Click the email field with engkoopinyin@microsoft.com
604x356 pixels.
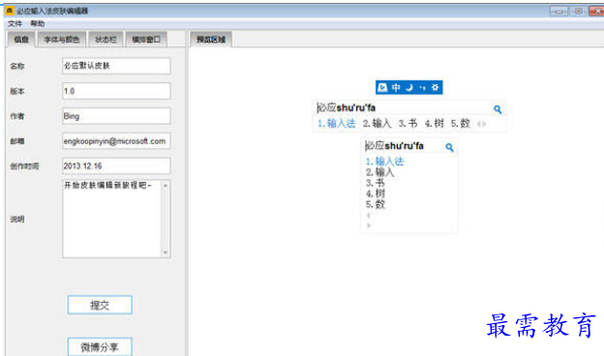click(116, 141)
